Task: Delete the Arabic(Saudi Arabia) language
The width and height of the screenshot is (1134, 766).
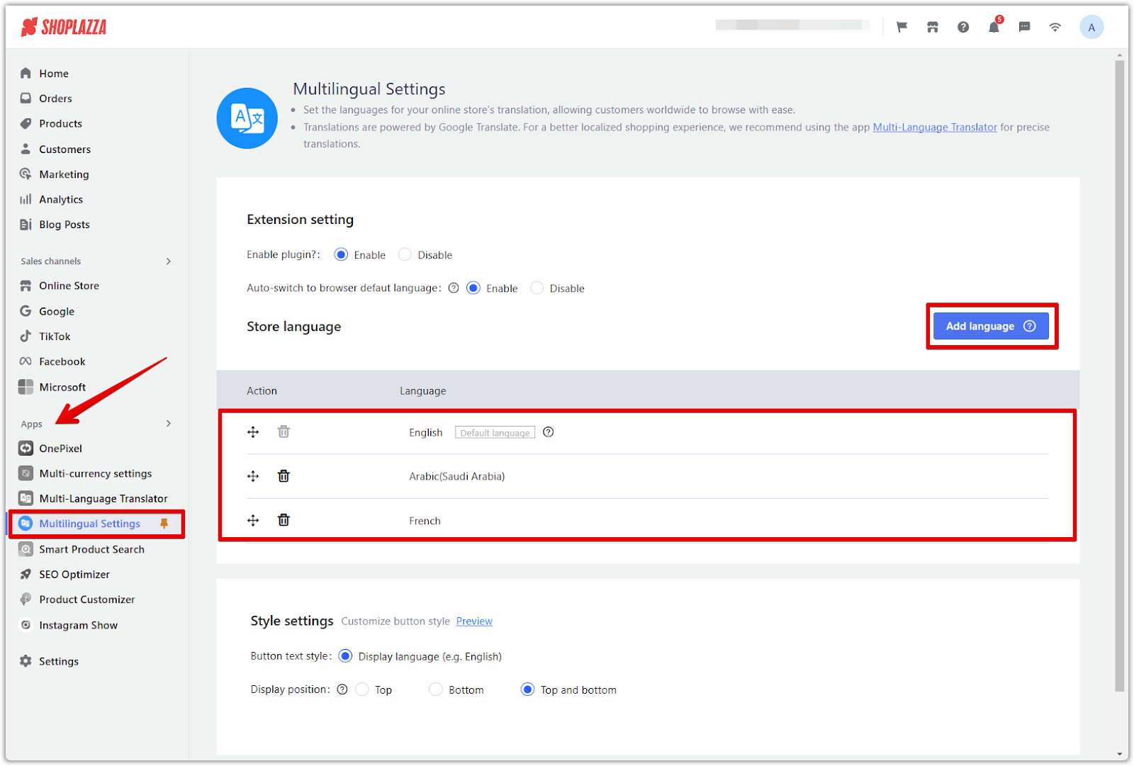Action: 283,476
